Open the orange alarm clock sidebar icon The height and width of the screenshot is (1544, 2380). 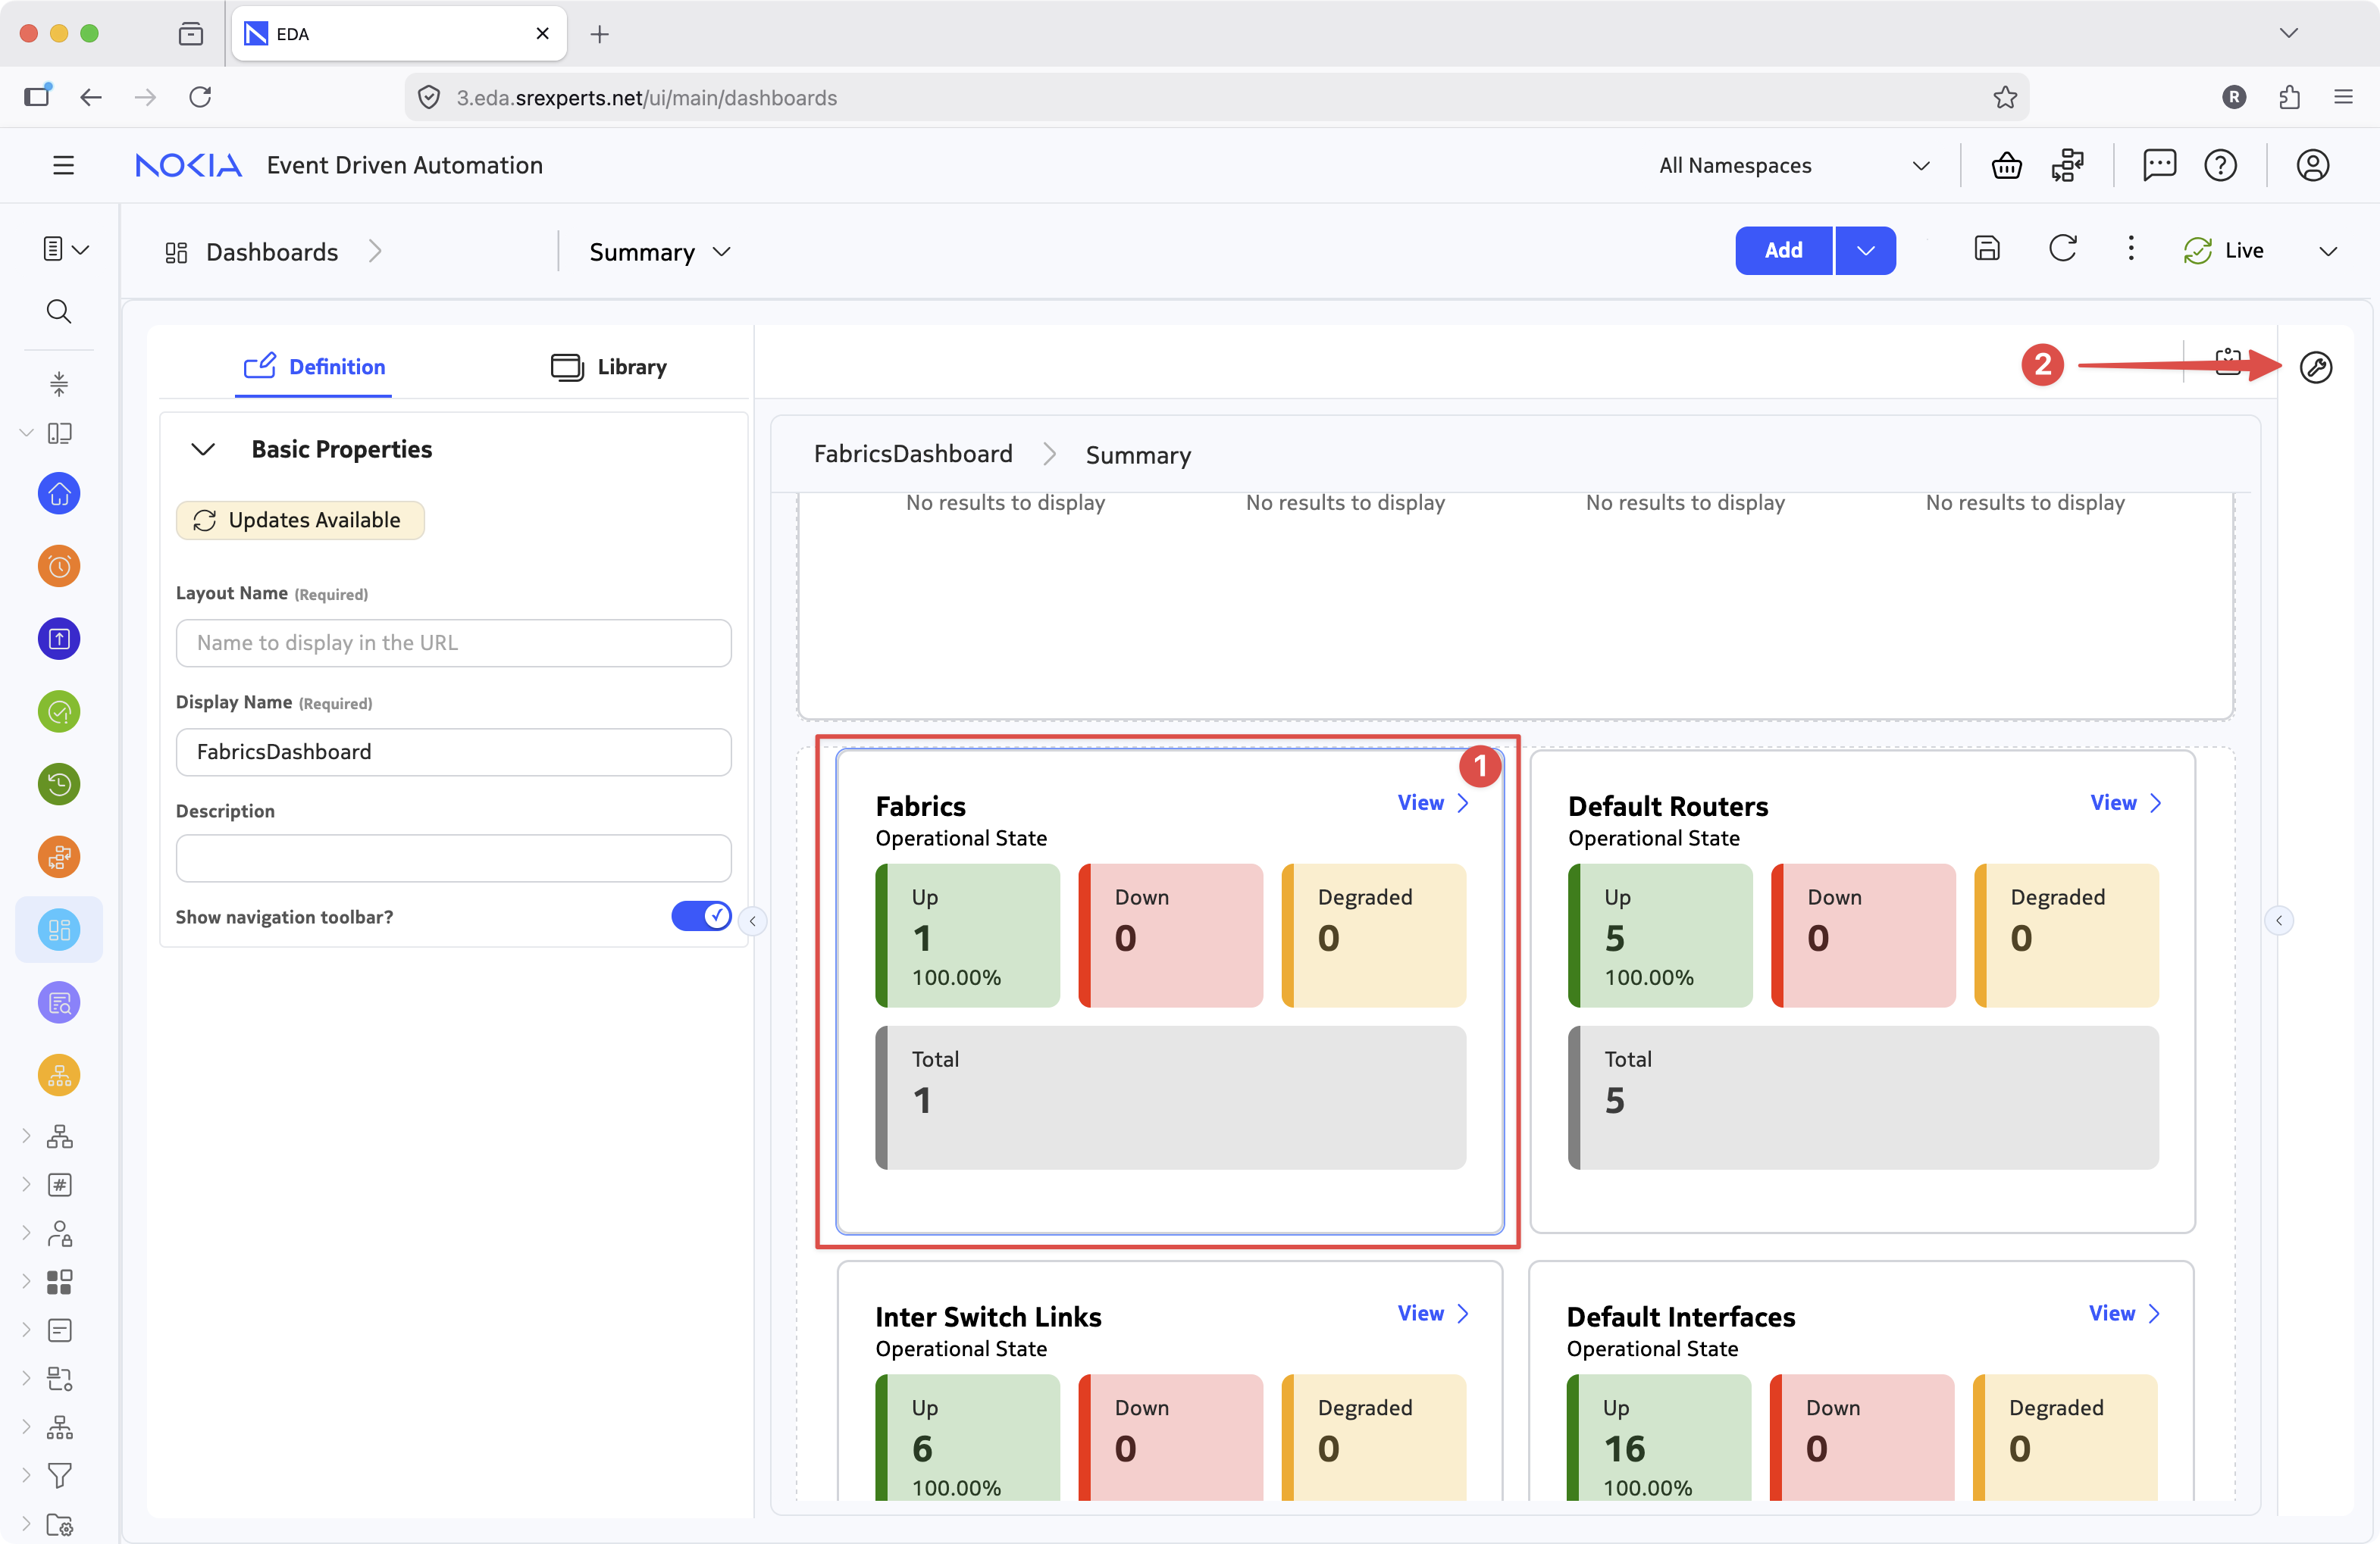point(59,567)
